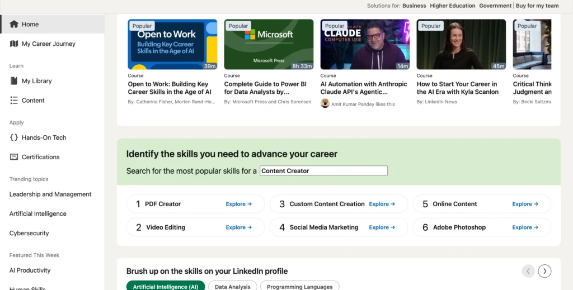Click Amit Kumar Pandey's avatar
Image resolution: width=573 pixels, height=290 pixels.
pyautogui.click(x=325, y=103)
